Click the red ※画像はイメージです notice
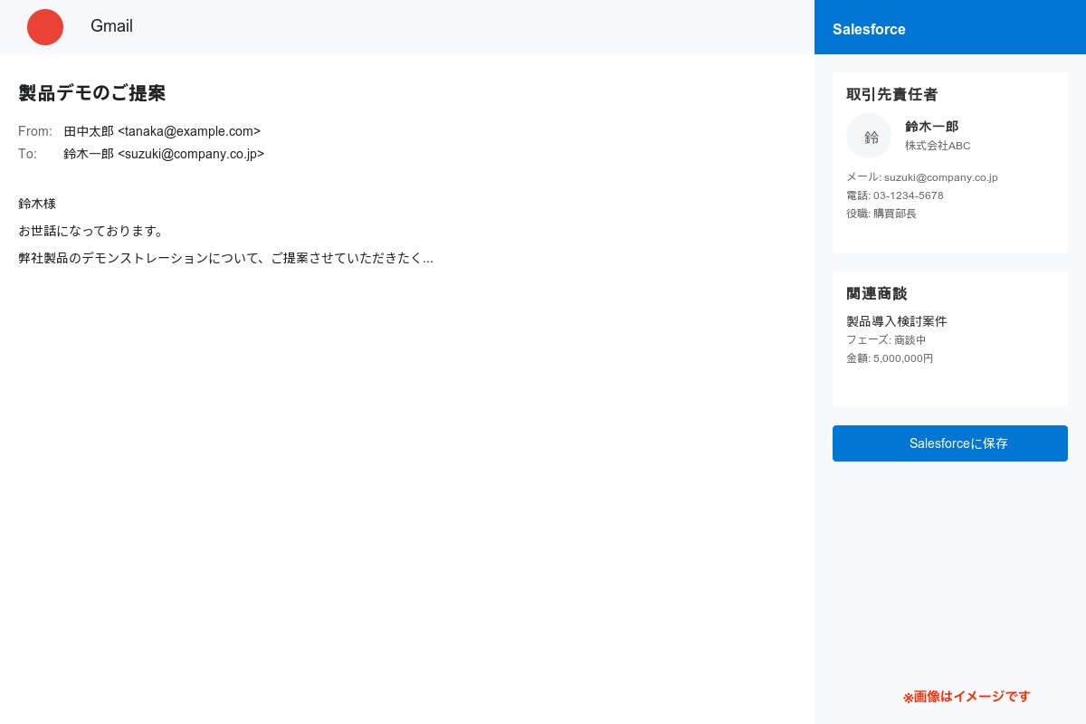This screenshot has width=1086, height=724. click(x=966, y=697)
